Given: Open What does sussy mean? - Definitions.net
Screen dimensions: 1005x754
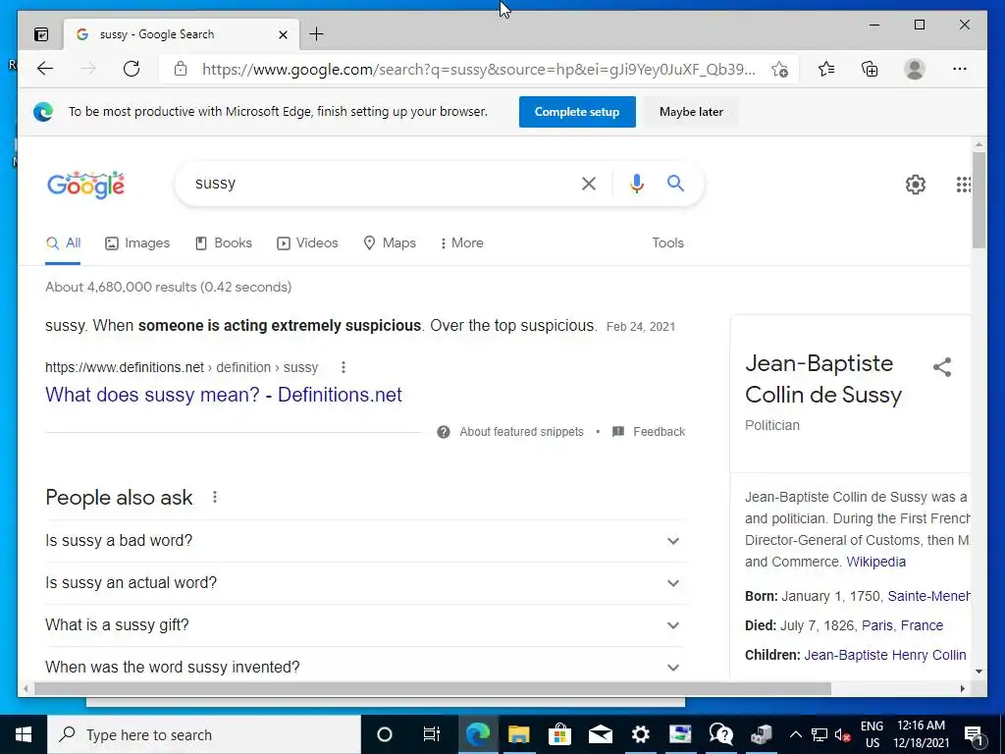Looking at the screenshot, I should [224, 395].
